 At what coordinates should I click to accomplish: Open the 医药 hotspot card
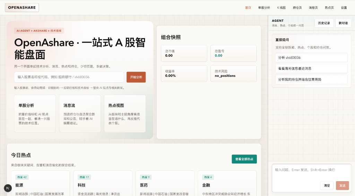[x=165, y=183]
